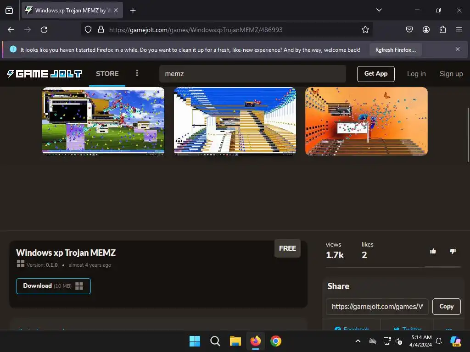This screenshot has width=470, height=352.
Task: Open OneDrive tray icon
Action: point(373,341)
